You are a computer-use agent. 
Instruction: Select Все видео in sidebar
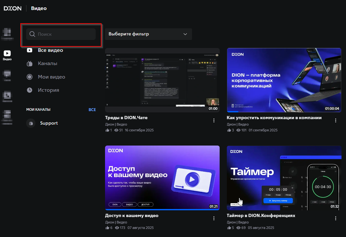click(50, 50)
